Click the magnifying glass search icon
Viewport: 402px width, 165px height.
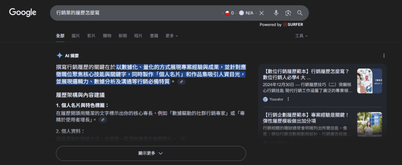(300, 13)
